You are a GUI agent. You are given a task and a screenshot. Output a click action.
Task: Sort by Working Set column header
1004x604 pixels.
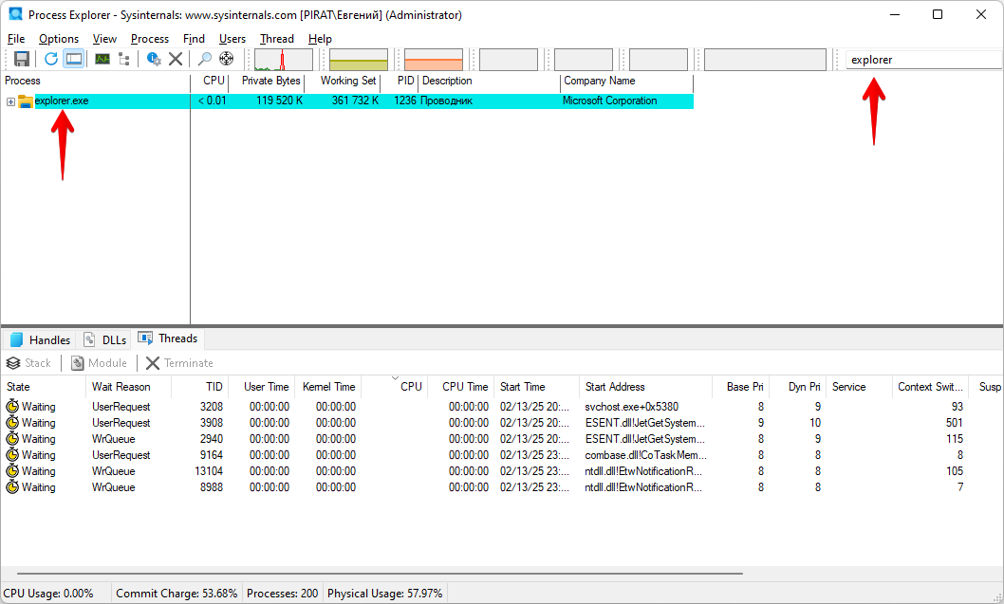[x=343, y=82]
